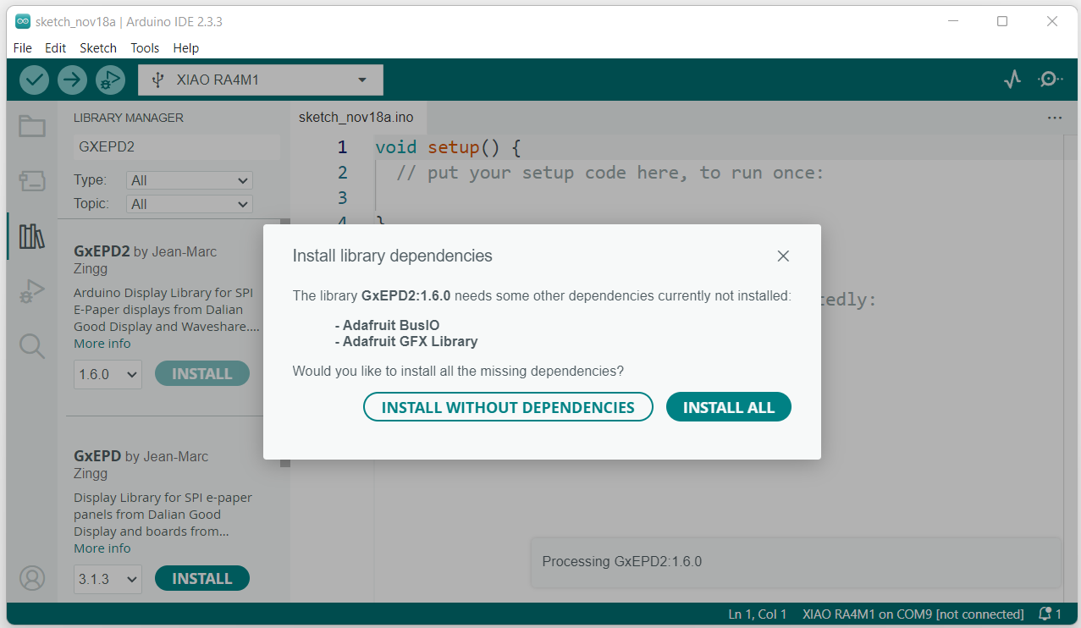1081x628 pixels.
Task: Click the Install library dependencies dialog title
Action: coord(392,256)
